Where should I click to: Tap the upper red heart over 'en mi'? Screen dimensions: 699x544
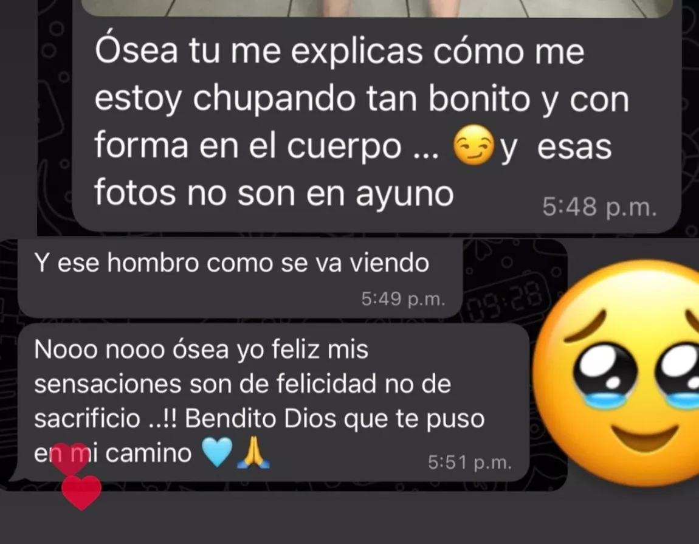(69, 458)
